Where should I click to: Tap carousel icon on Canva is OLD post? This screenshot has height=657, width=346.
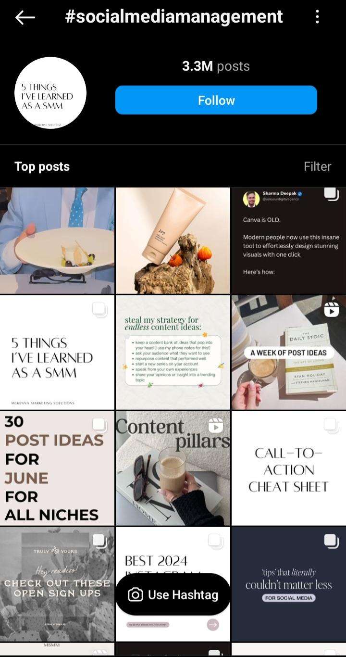pos(332,194)
